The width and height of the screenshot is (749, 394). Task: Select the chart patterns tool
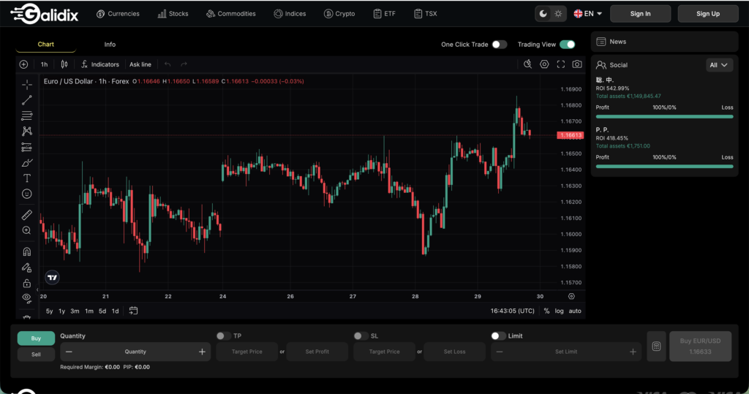(x=27, y=131)
